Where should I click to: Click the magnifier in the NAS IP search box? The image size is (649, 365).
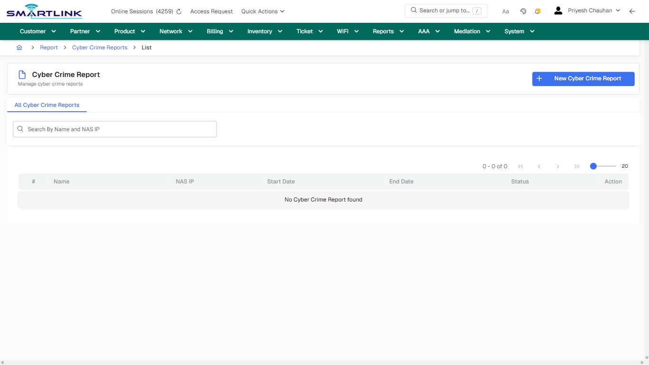point(20,128)
